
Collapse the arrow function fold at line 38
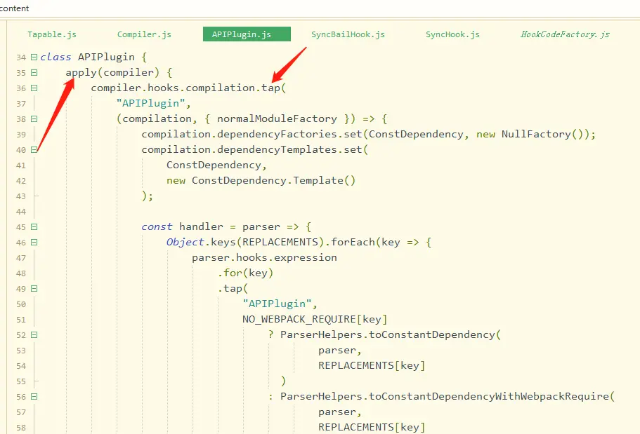click(34, 119)
